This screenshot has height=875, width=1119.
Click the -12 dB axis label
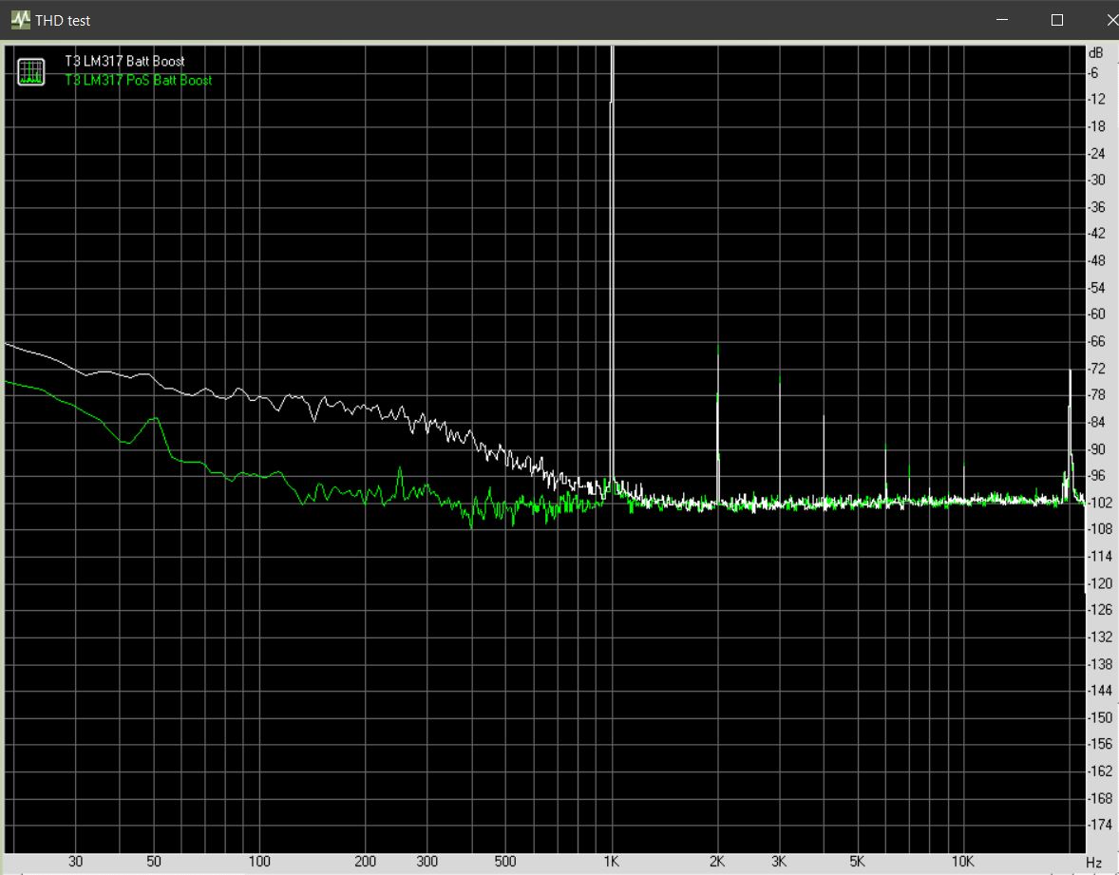pyautogui.click(x=1096, y=99)
